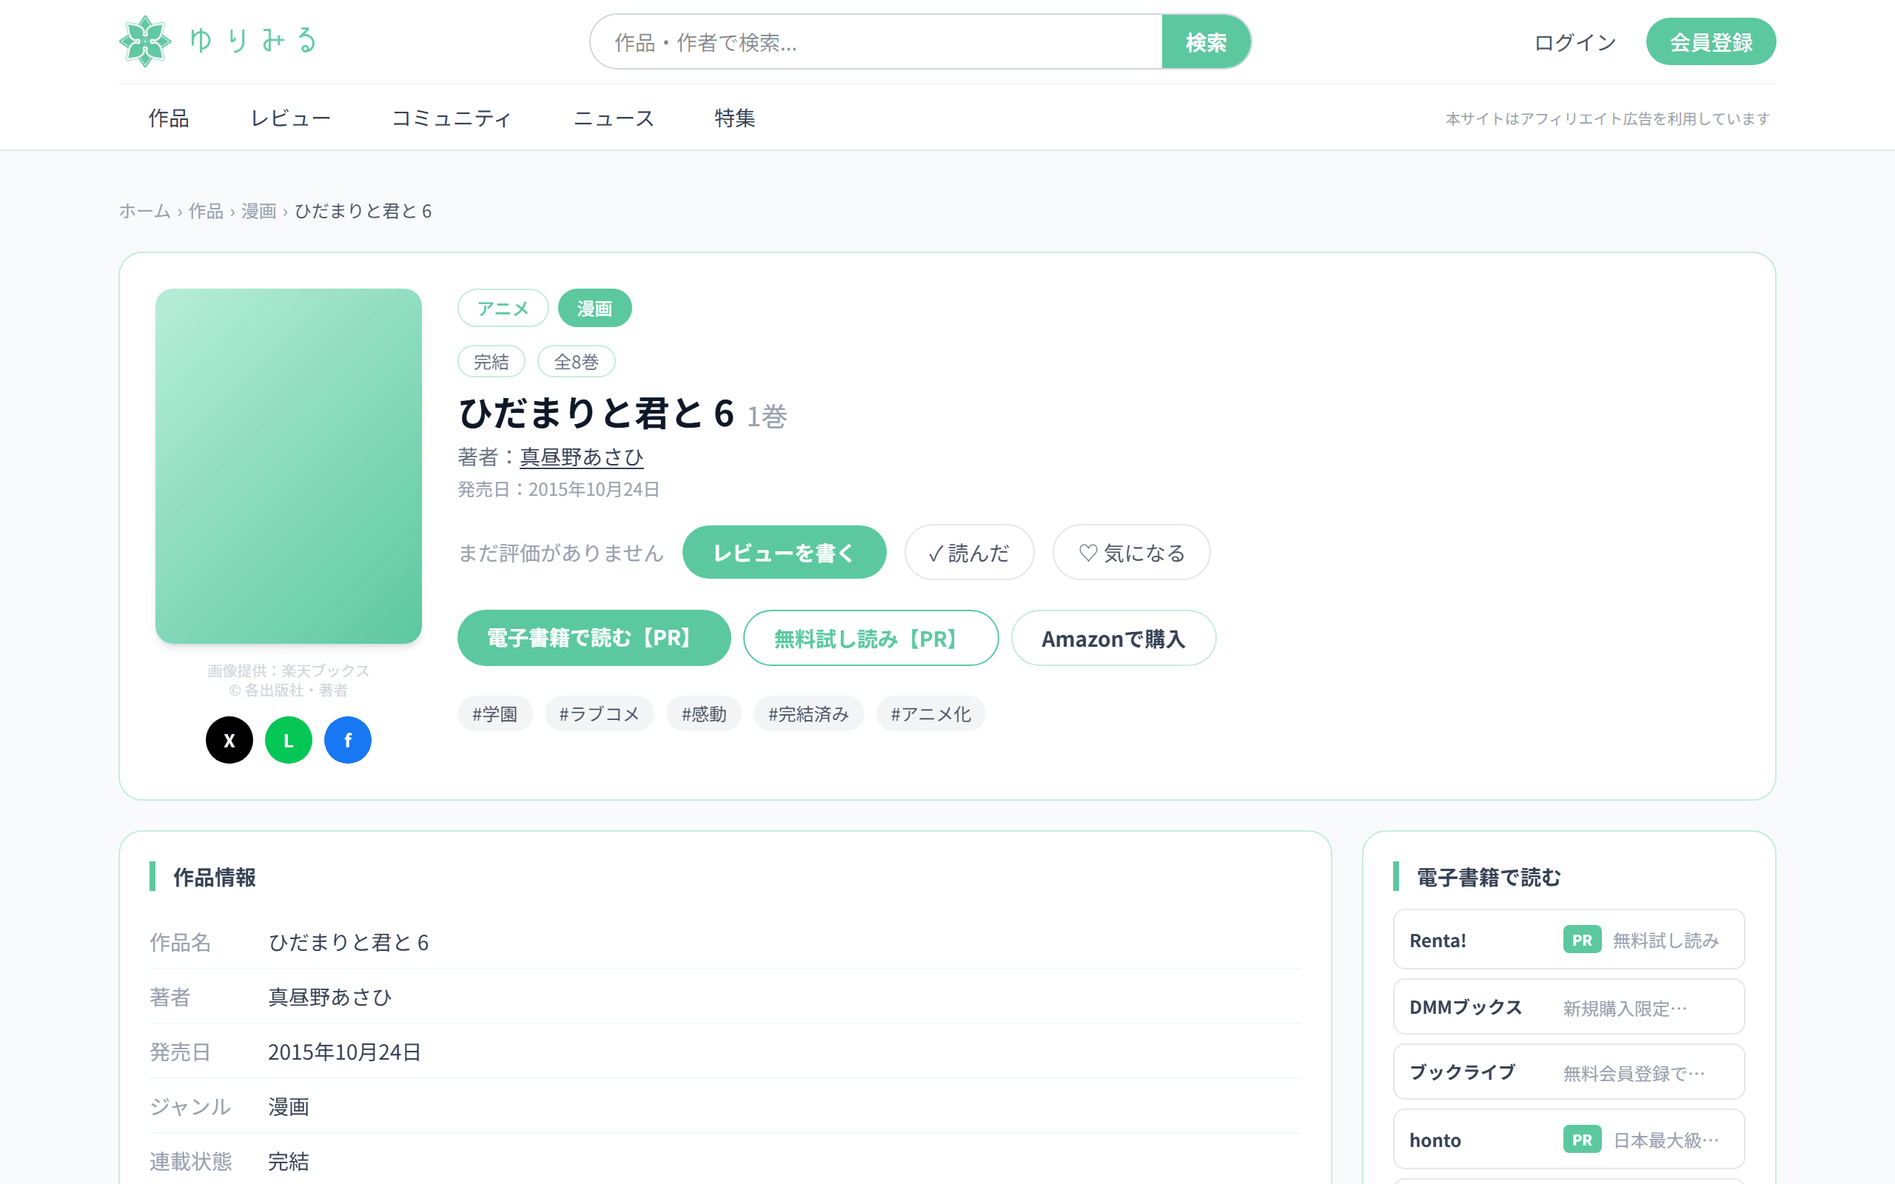
Task: Click the affiliate notice 本サイトはアフィリエイト広告を利用しています
Action: 1608,119
